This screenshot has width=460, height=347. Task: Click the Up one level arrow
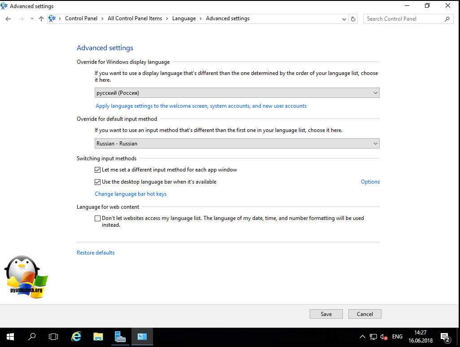[41, 19]
